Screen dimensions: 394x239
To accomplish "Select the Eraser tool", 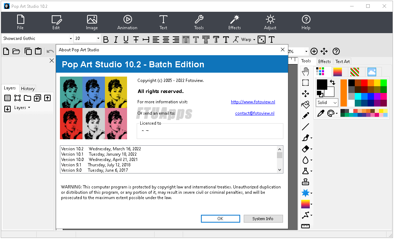I will (x=305, y=149).
